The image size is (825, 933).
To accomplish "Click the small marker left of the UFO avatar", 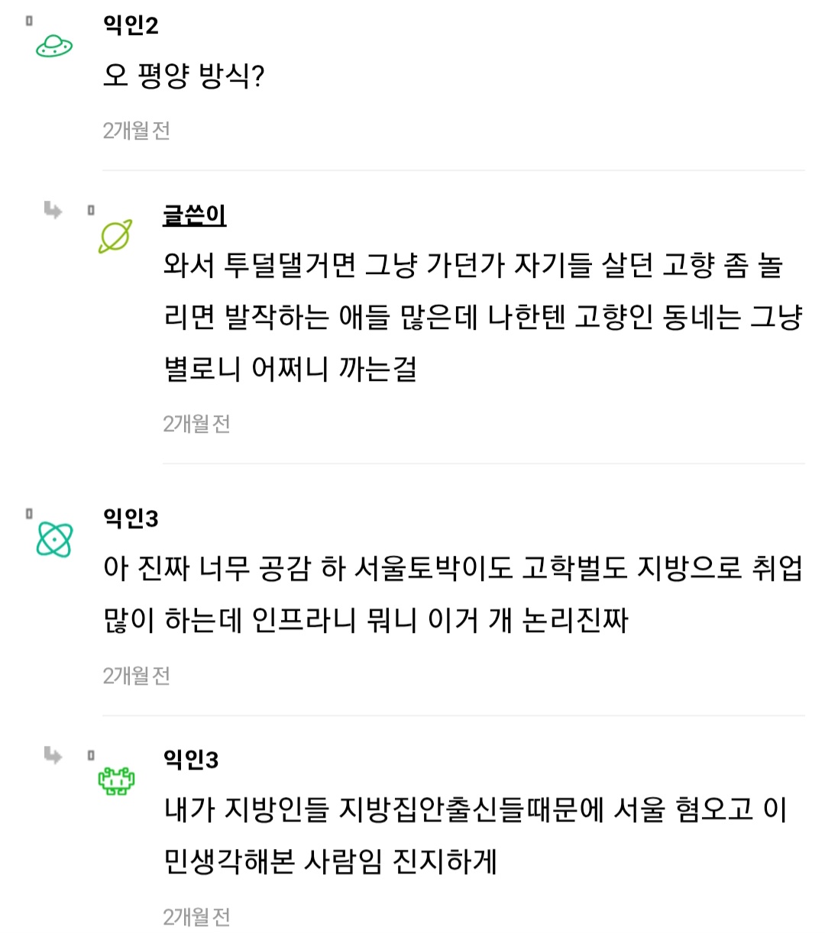I will click(x=29, y=21).
